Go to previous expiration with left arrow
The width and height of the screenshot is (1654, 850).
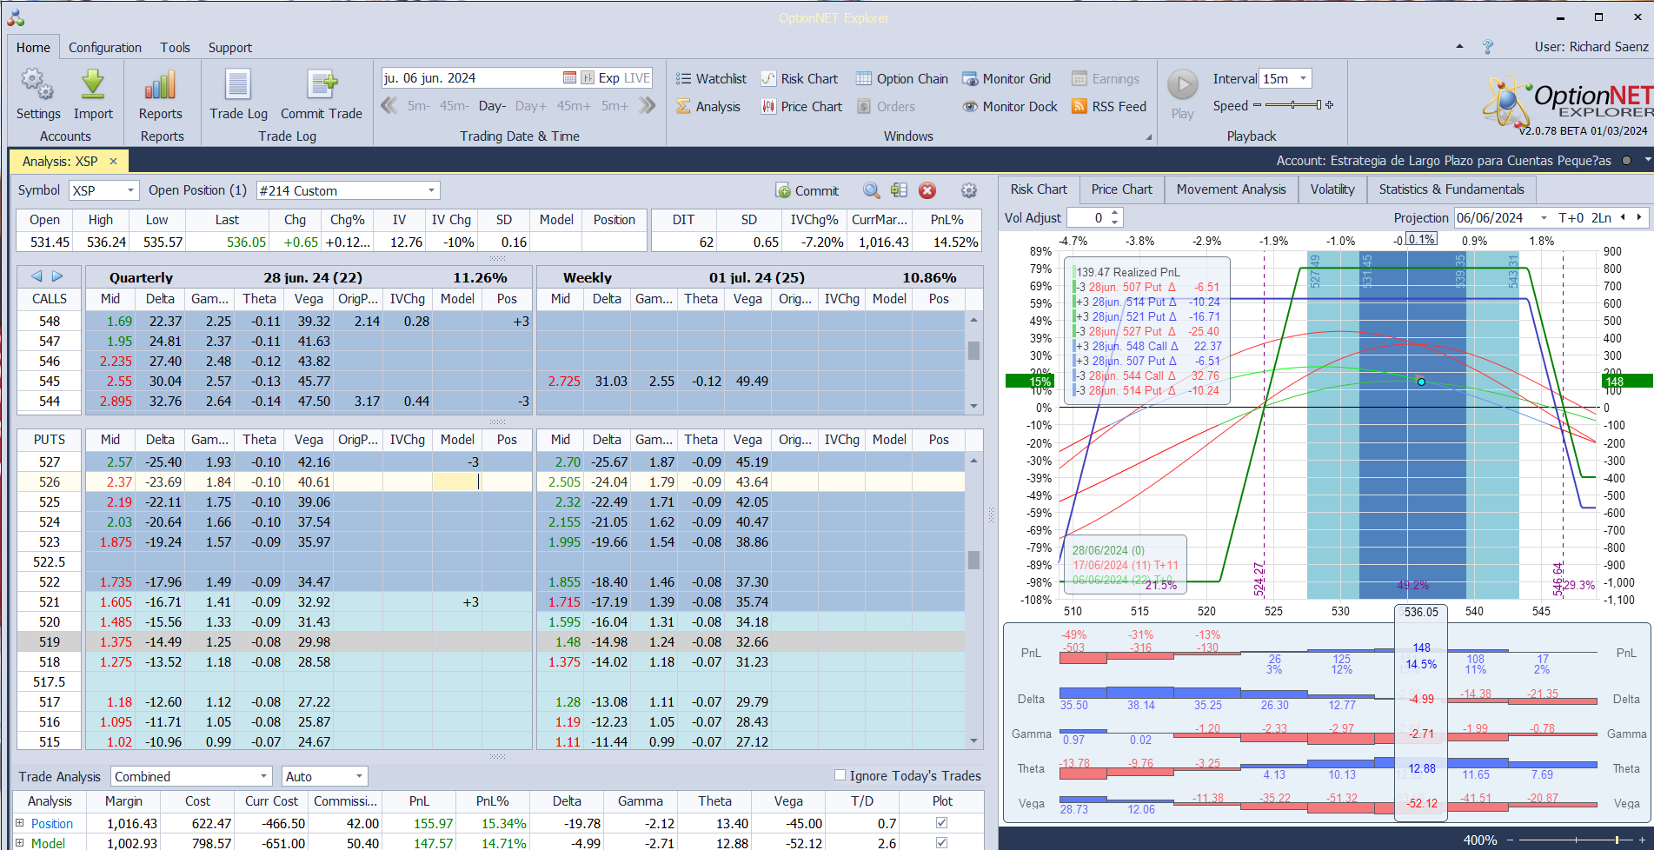[37, 276]
